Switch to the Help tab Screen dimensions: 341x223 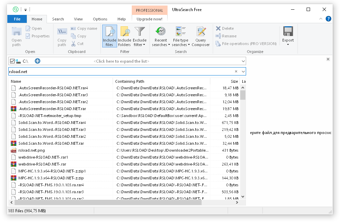pyautogui.click(x=122, y=19)
